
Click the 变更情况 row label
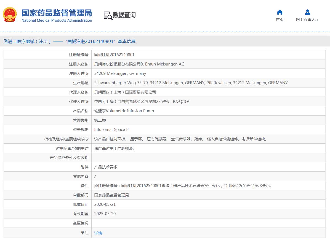81,223
